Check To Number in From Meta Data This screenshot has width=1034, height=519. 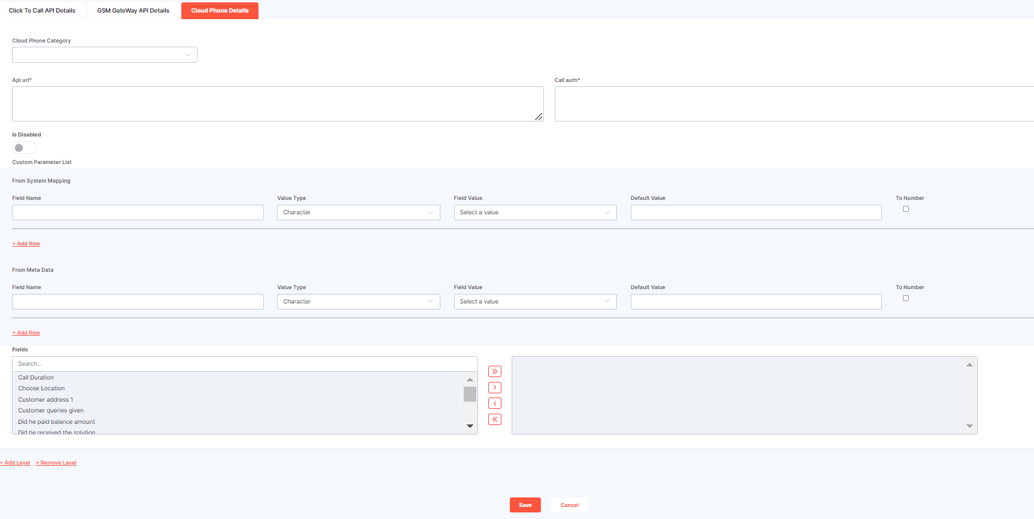point(906,298)
